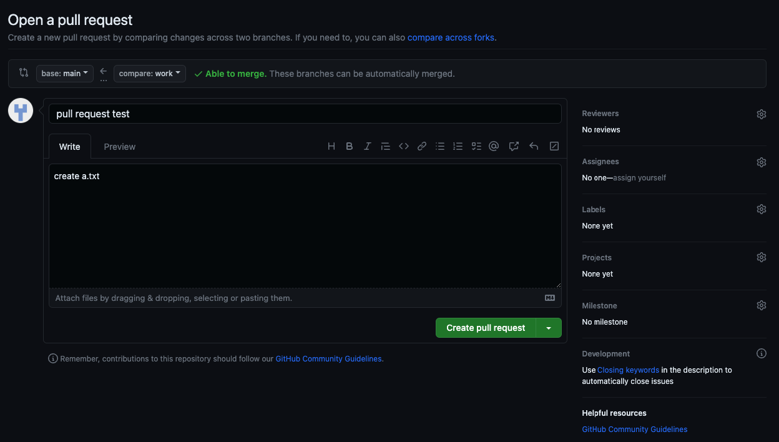Click the description text area

[305, 226]
